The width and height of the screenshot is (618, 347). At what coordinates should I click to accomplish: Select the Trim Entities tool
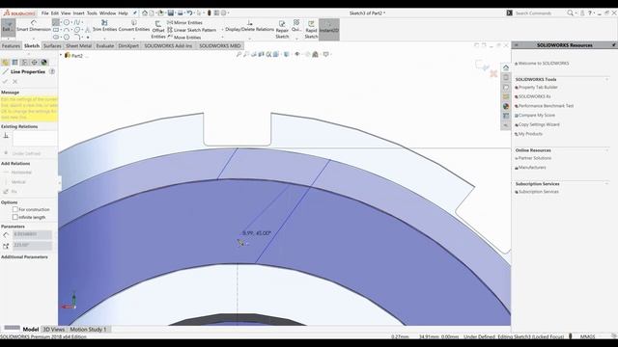[x=105, y=27]
